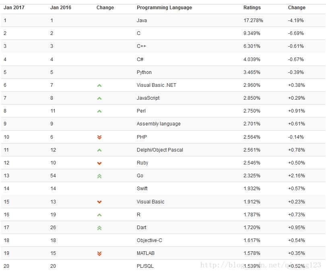Image resolution: width=326 pixels, height=273 pixels.
Task: Click the Ratings column header
Action: click(252, 8)
